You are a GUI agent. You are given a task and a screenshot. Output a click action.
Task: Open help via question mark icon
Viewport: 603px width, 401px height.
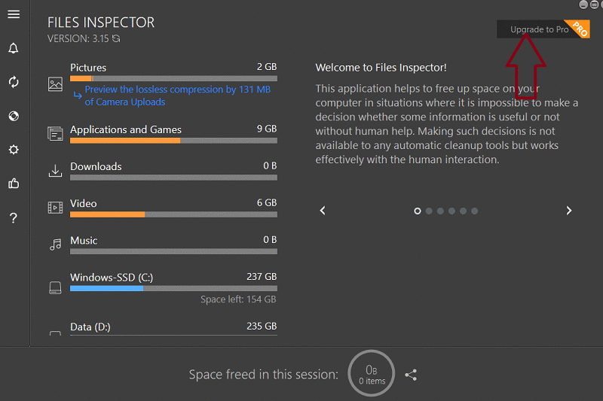point(14,218)
